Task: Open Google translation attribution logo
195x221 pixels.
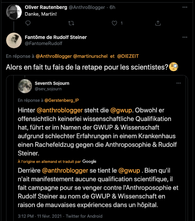Action: (89, 161)
